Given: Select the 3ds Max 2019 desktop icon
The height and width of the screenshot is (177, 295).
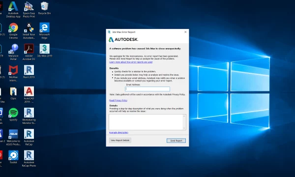Looking at the screenshot, I should (x=44, y=51).
